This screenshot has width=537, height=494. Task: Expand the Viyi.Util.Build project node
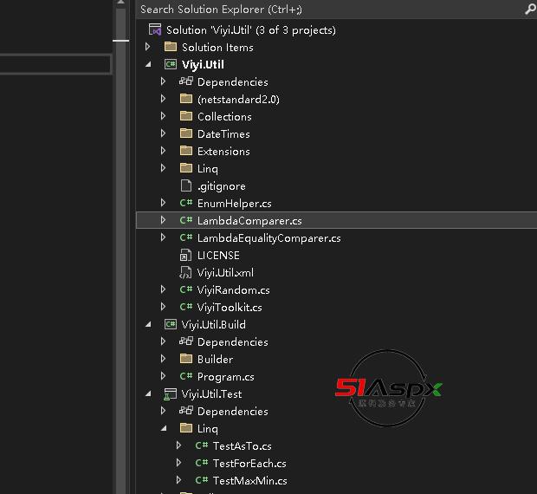tap(148, 325)
